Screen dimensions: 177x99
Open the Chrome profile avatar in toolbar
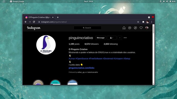pos(147,22)
